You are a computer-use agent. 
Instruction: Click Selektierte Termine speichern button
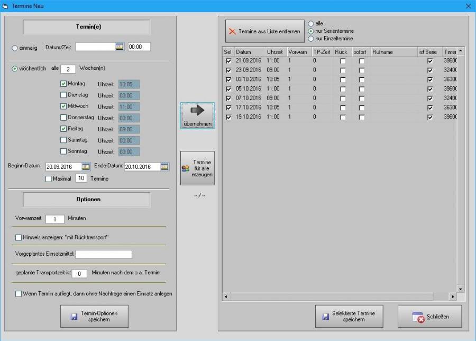pos(348,316)
